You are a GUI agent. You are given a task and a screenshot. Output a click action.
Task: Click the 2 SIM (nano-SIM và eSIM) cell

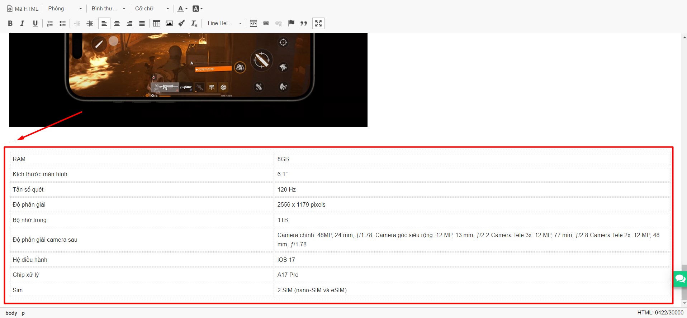pyautogui.click(x=473, y=290)
